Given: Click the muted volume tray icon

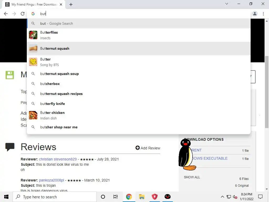Looking at the screenshot, I should [x=235, y=197].
